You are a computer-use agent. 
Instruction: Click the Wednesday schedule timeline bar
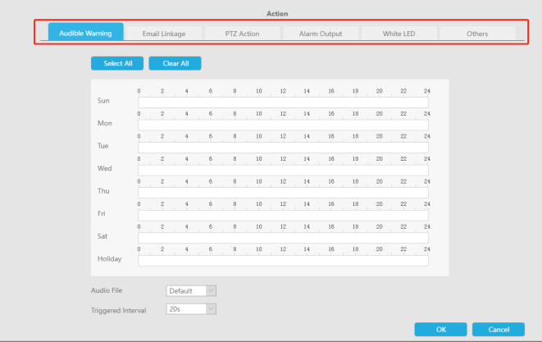click(x=283, y=171)
